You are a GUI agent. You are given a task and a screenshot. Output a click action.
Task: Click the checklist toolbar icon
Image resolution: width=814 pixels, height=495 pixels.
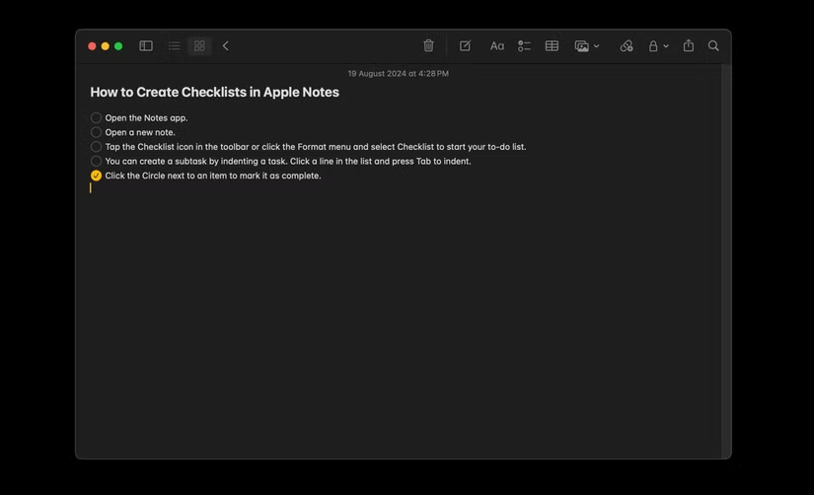[524, 46]
